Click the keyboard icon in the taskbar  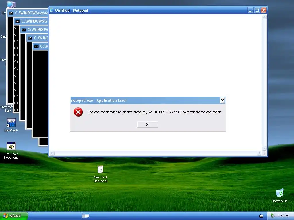point(261,216)
